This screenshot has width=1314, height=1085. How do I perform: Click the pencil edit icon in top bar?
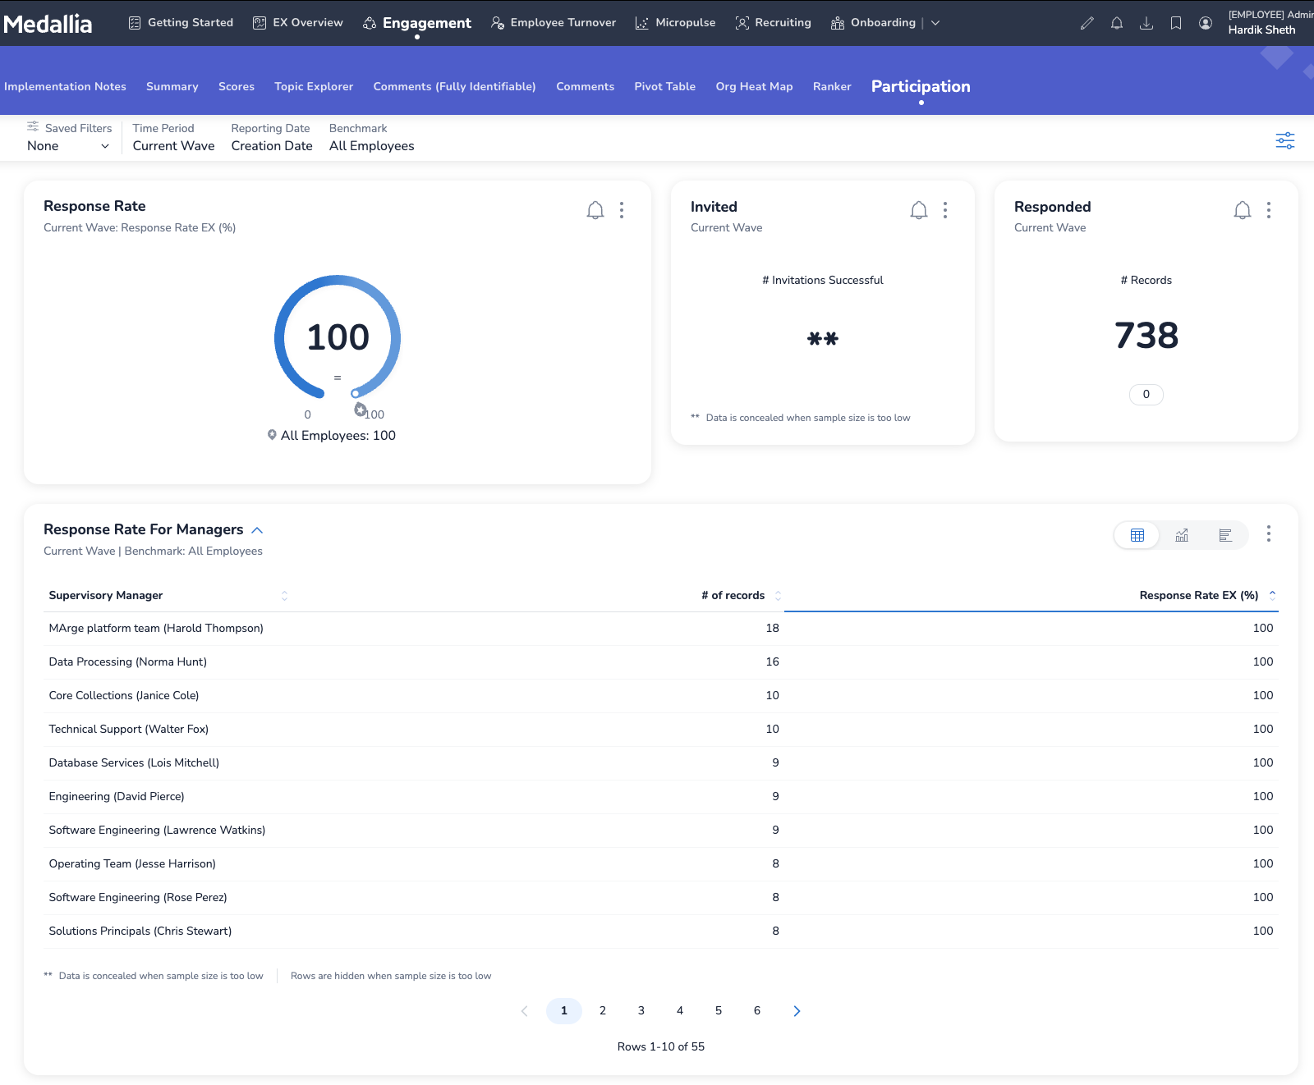pyautogui.click(x=1087, y=23)
